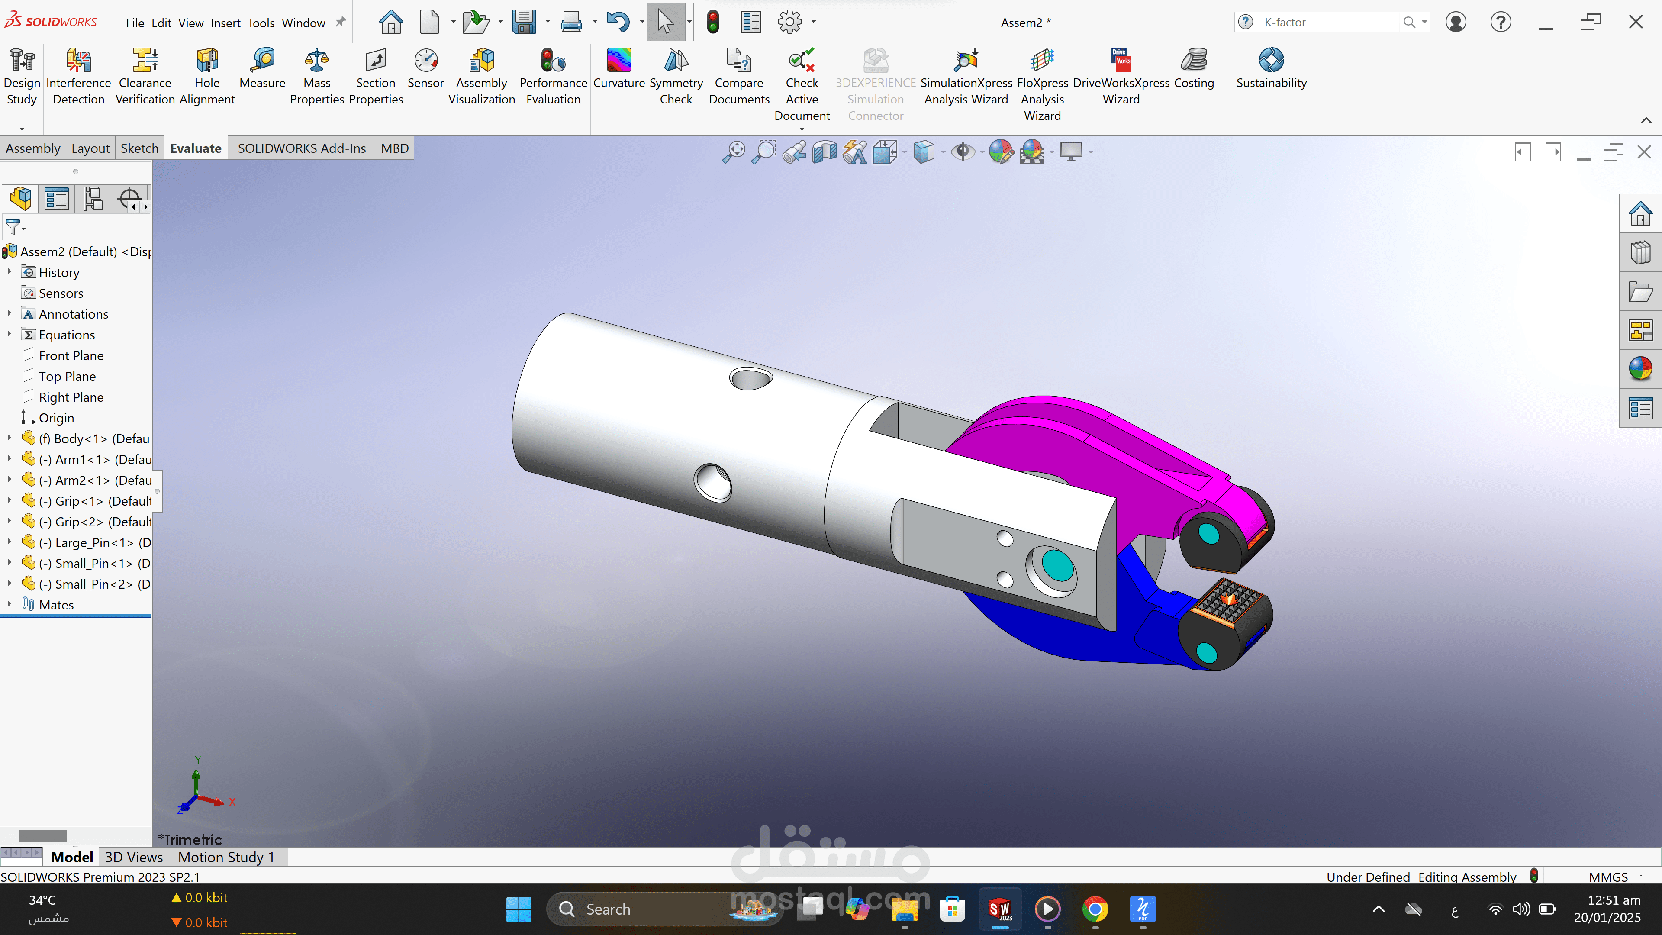The height and width of the screenshot is (935, 1662).
Task: Toggle rebuild status indicator in status bar
Action: [x=1534, y=876]
